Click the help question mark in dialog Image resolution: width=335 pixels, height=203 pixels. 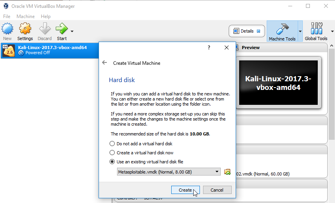[x=209, y=48]
